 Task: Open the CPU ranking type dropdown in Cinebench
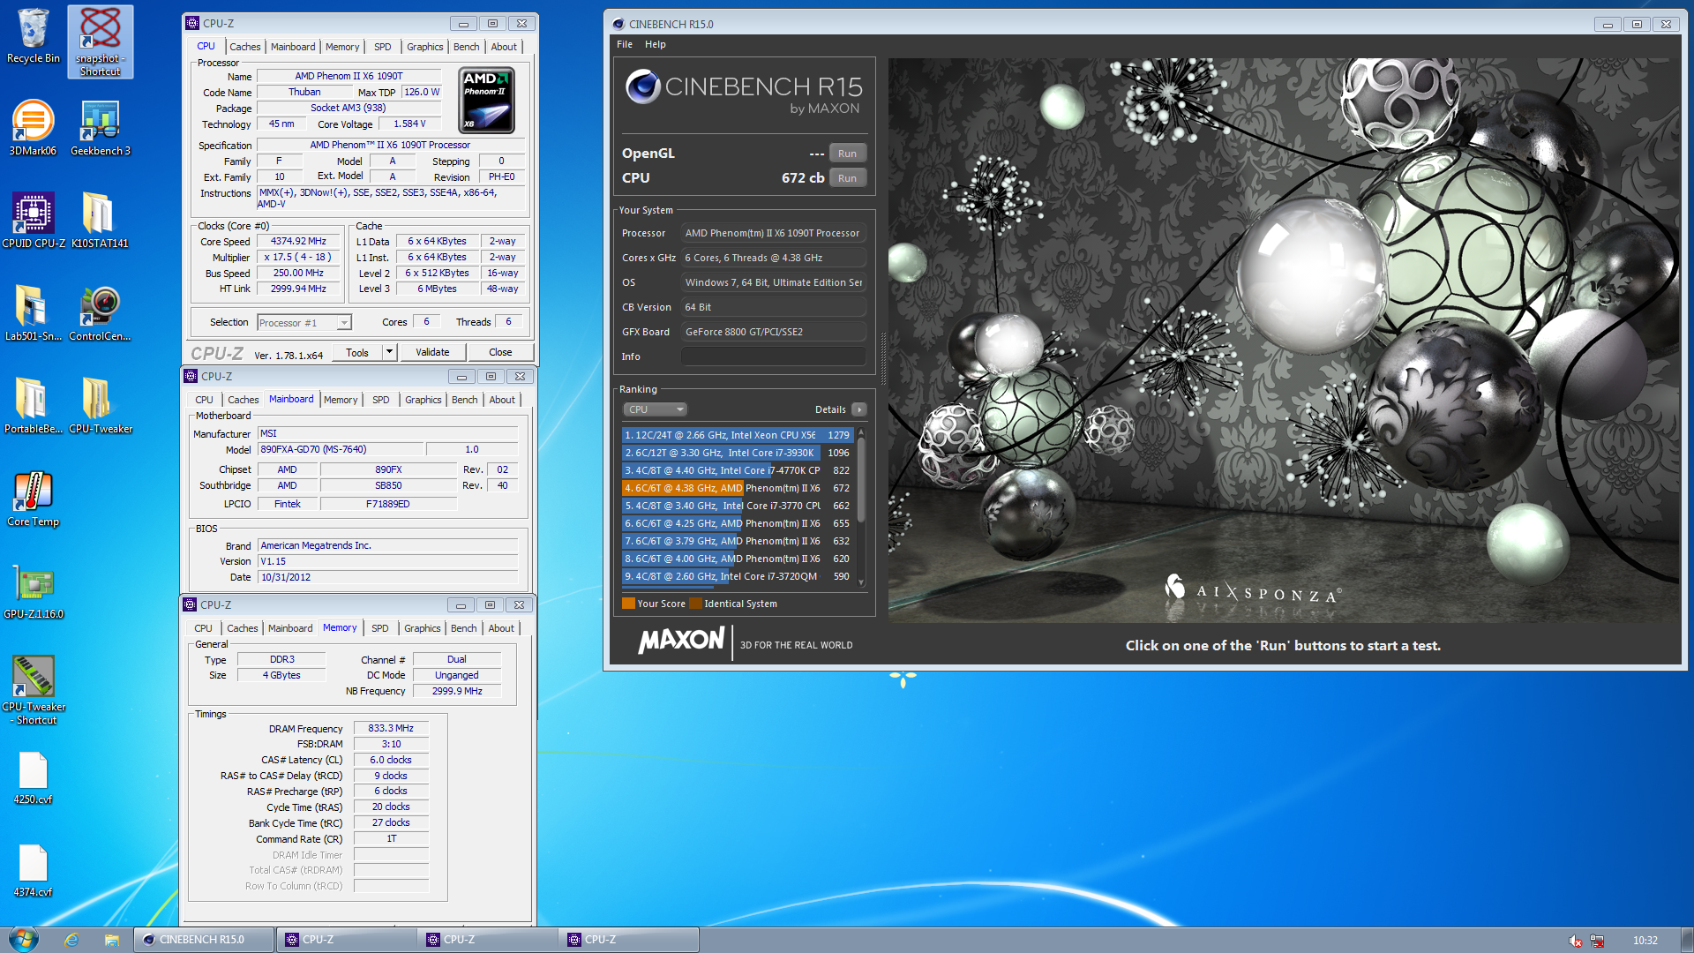click(655, 409)
